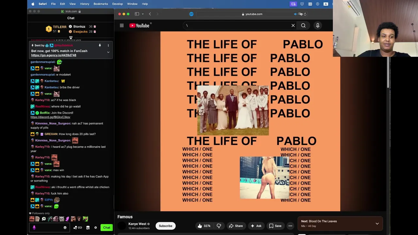
Task: Open the YouTube hamburger guide menu
Action: click(x=121, y=25)
